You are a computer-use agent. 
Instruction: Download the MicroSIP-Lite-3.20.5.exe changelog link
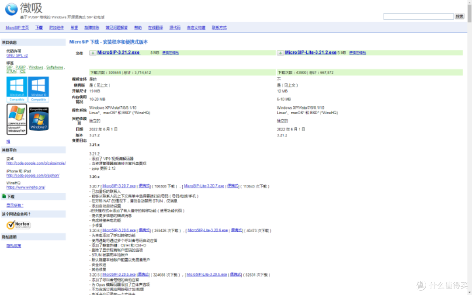click(x=206, y=274)
